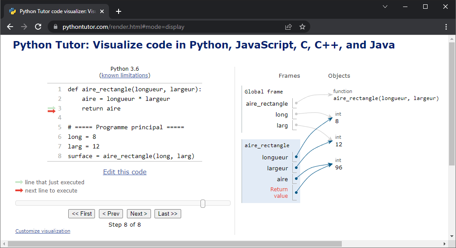456x248 pixels.
Task: Click the vertical page scrollbar
Action: click(x=452, y=103)
